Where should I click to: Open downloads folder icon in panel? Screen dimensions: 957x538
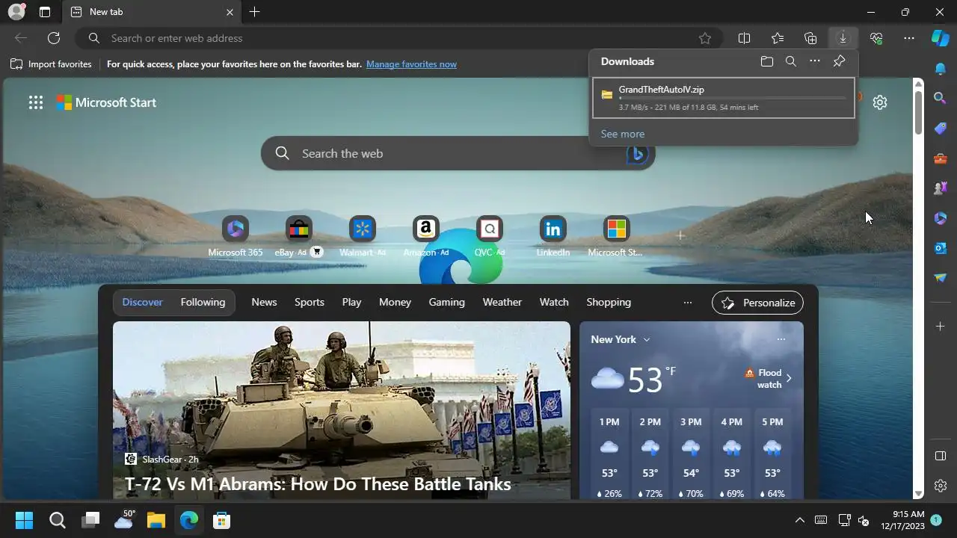767,61
